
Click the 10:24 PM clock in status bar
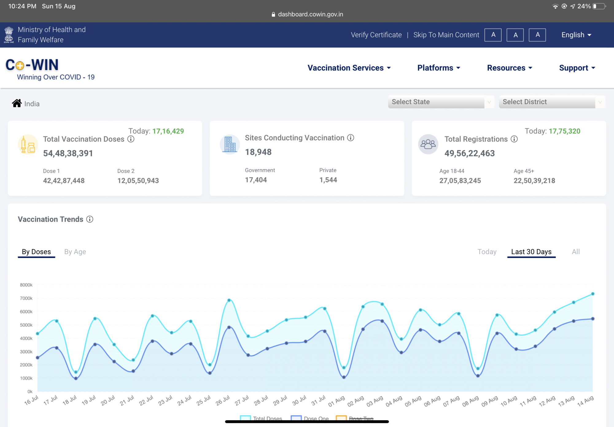click(x=22, y=6)
